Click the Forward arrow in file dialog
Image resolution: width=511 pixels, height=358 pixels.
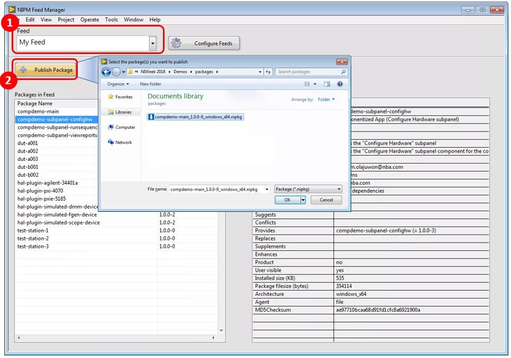(x=116, y=72)
